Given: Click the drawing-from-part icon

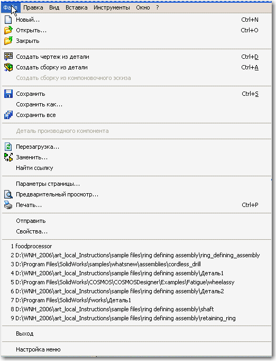Looking at the screenshot, I should pyautogui.click(x=8, y=57).
